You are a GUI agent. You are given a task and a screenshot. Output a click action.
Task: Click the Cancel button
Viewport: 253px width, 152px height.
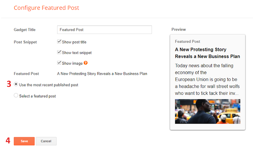point(46,141)
